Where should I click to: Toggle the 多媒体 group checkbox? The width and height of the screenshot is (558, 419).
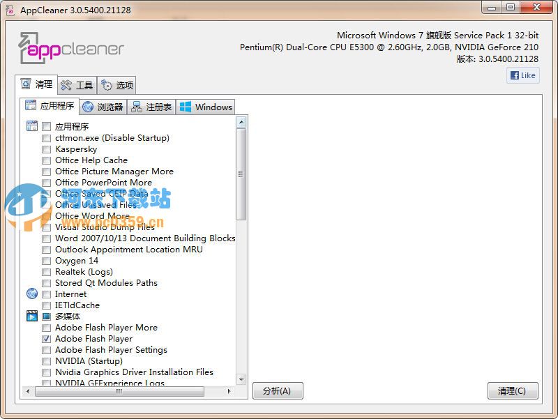pos(46,316)
